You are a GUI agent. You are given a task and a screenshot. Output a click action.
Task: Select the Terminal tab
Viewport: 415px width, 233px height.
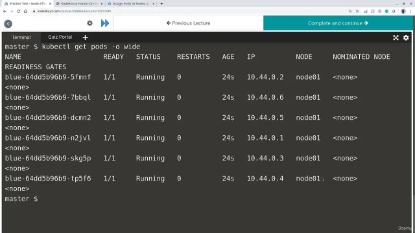(21, 38)
